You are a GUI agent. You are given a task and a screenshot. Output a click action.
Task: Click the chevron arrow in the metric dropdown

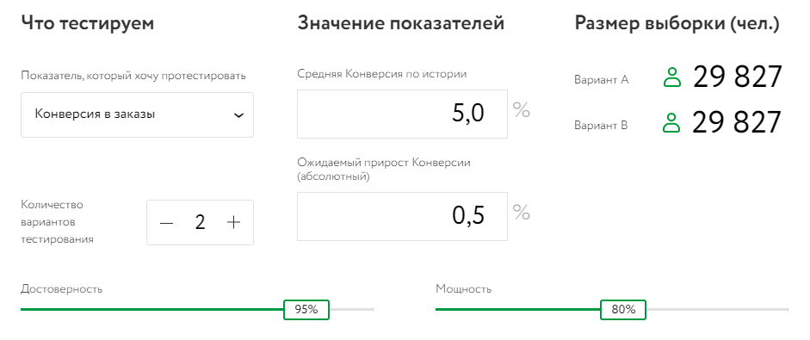(238, 115)
